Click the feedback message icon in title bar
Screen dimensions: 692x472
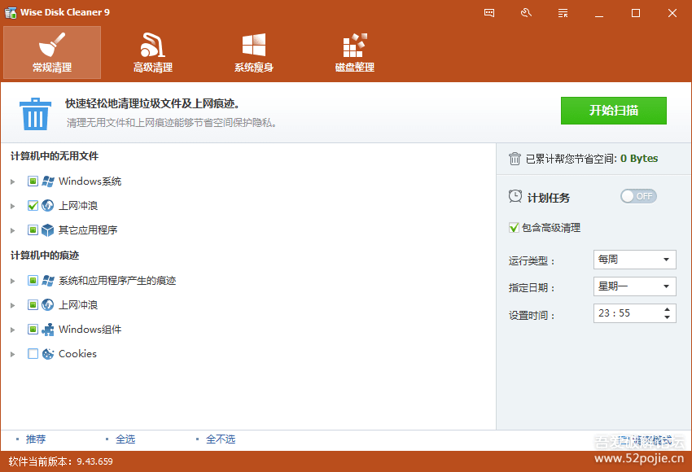(x=489, y=13)
